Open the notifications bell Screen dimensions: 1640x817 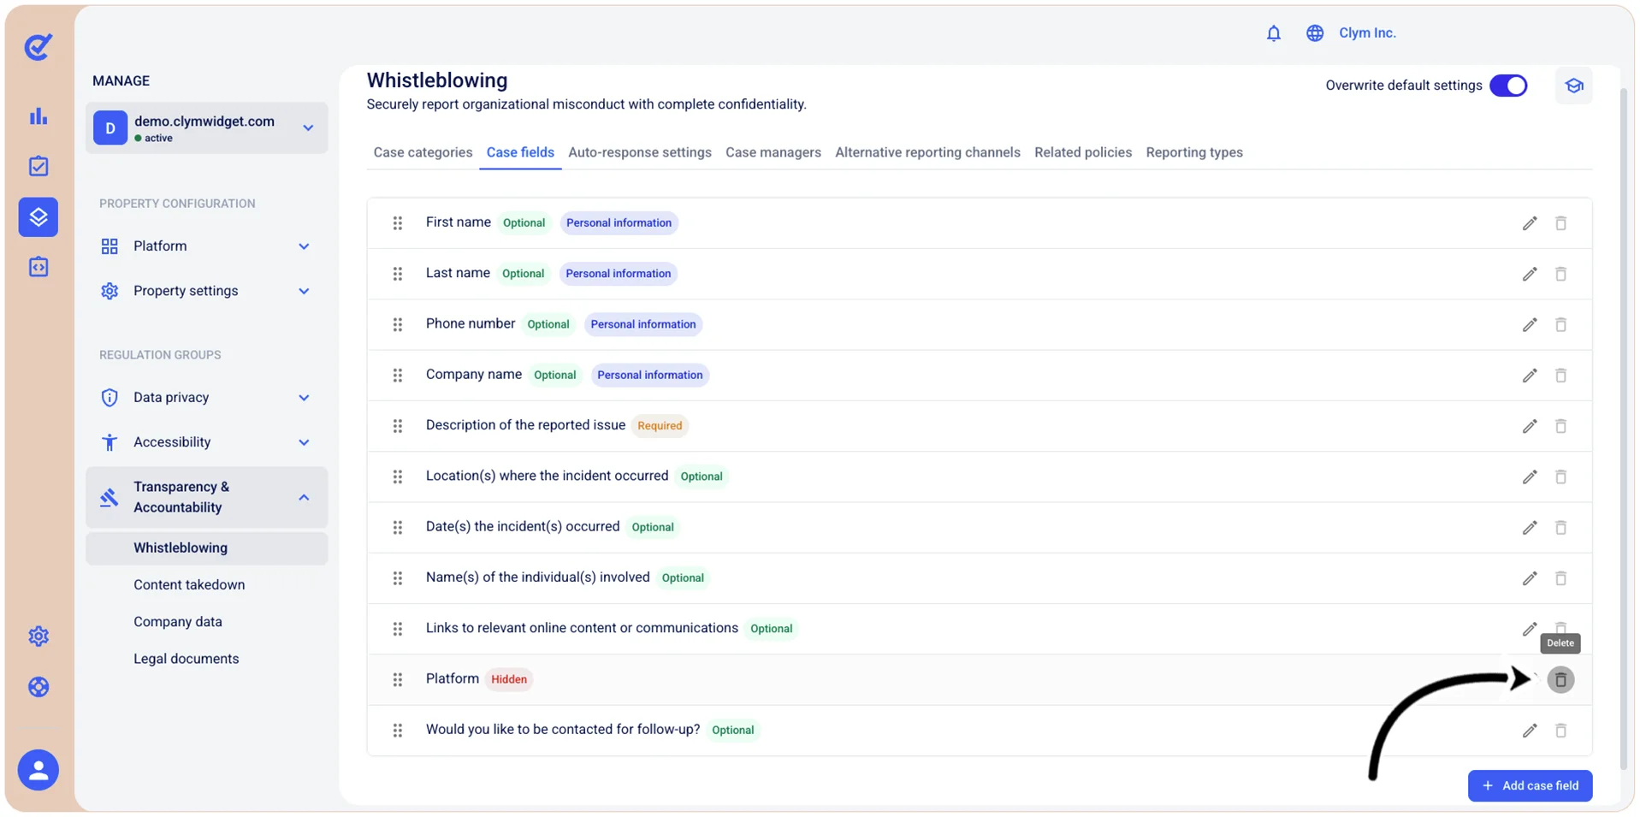tap(1273, 33)
